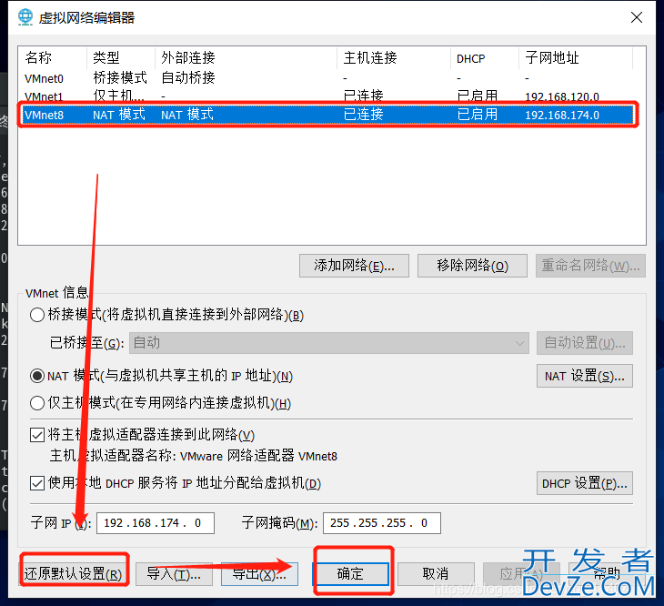Select the VMnet8 NAT network row
The width and height of the screenshot is (664, 606).
click(327, 115)
